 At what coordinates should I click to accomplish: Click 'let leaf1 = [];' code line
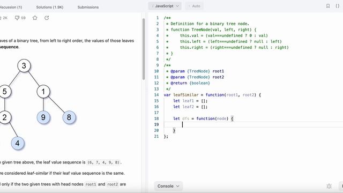(x=190, y=101)
